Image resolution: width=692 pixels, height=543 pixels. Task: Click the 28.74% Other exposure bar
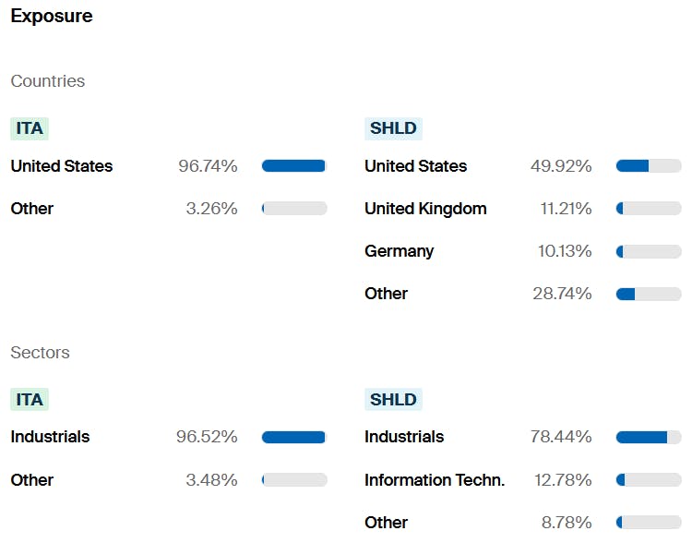pos(649,294)
